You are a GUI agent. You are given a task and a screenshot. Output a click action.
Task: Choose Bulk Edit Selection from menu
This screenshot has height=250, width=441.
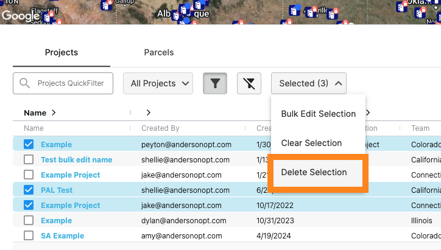[x=319, y=114]
